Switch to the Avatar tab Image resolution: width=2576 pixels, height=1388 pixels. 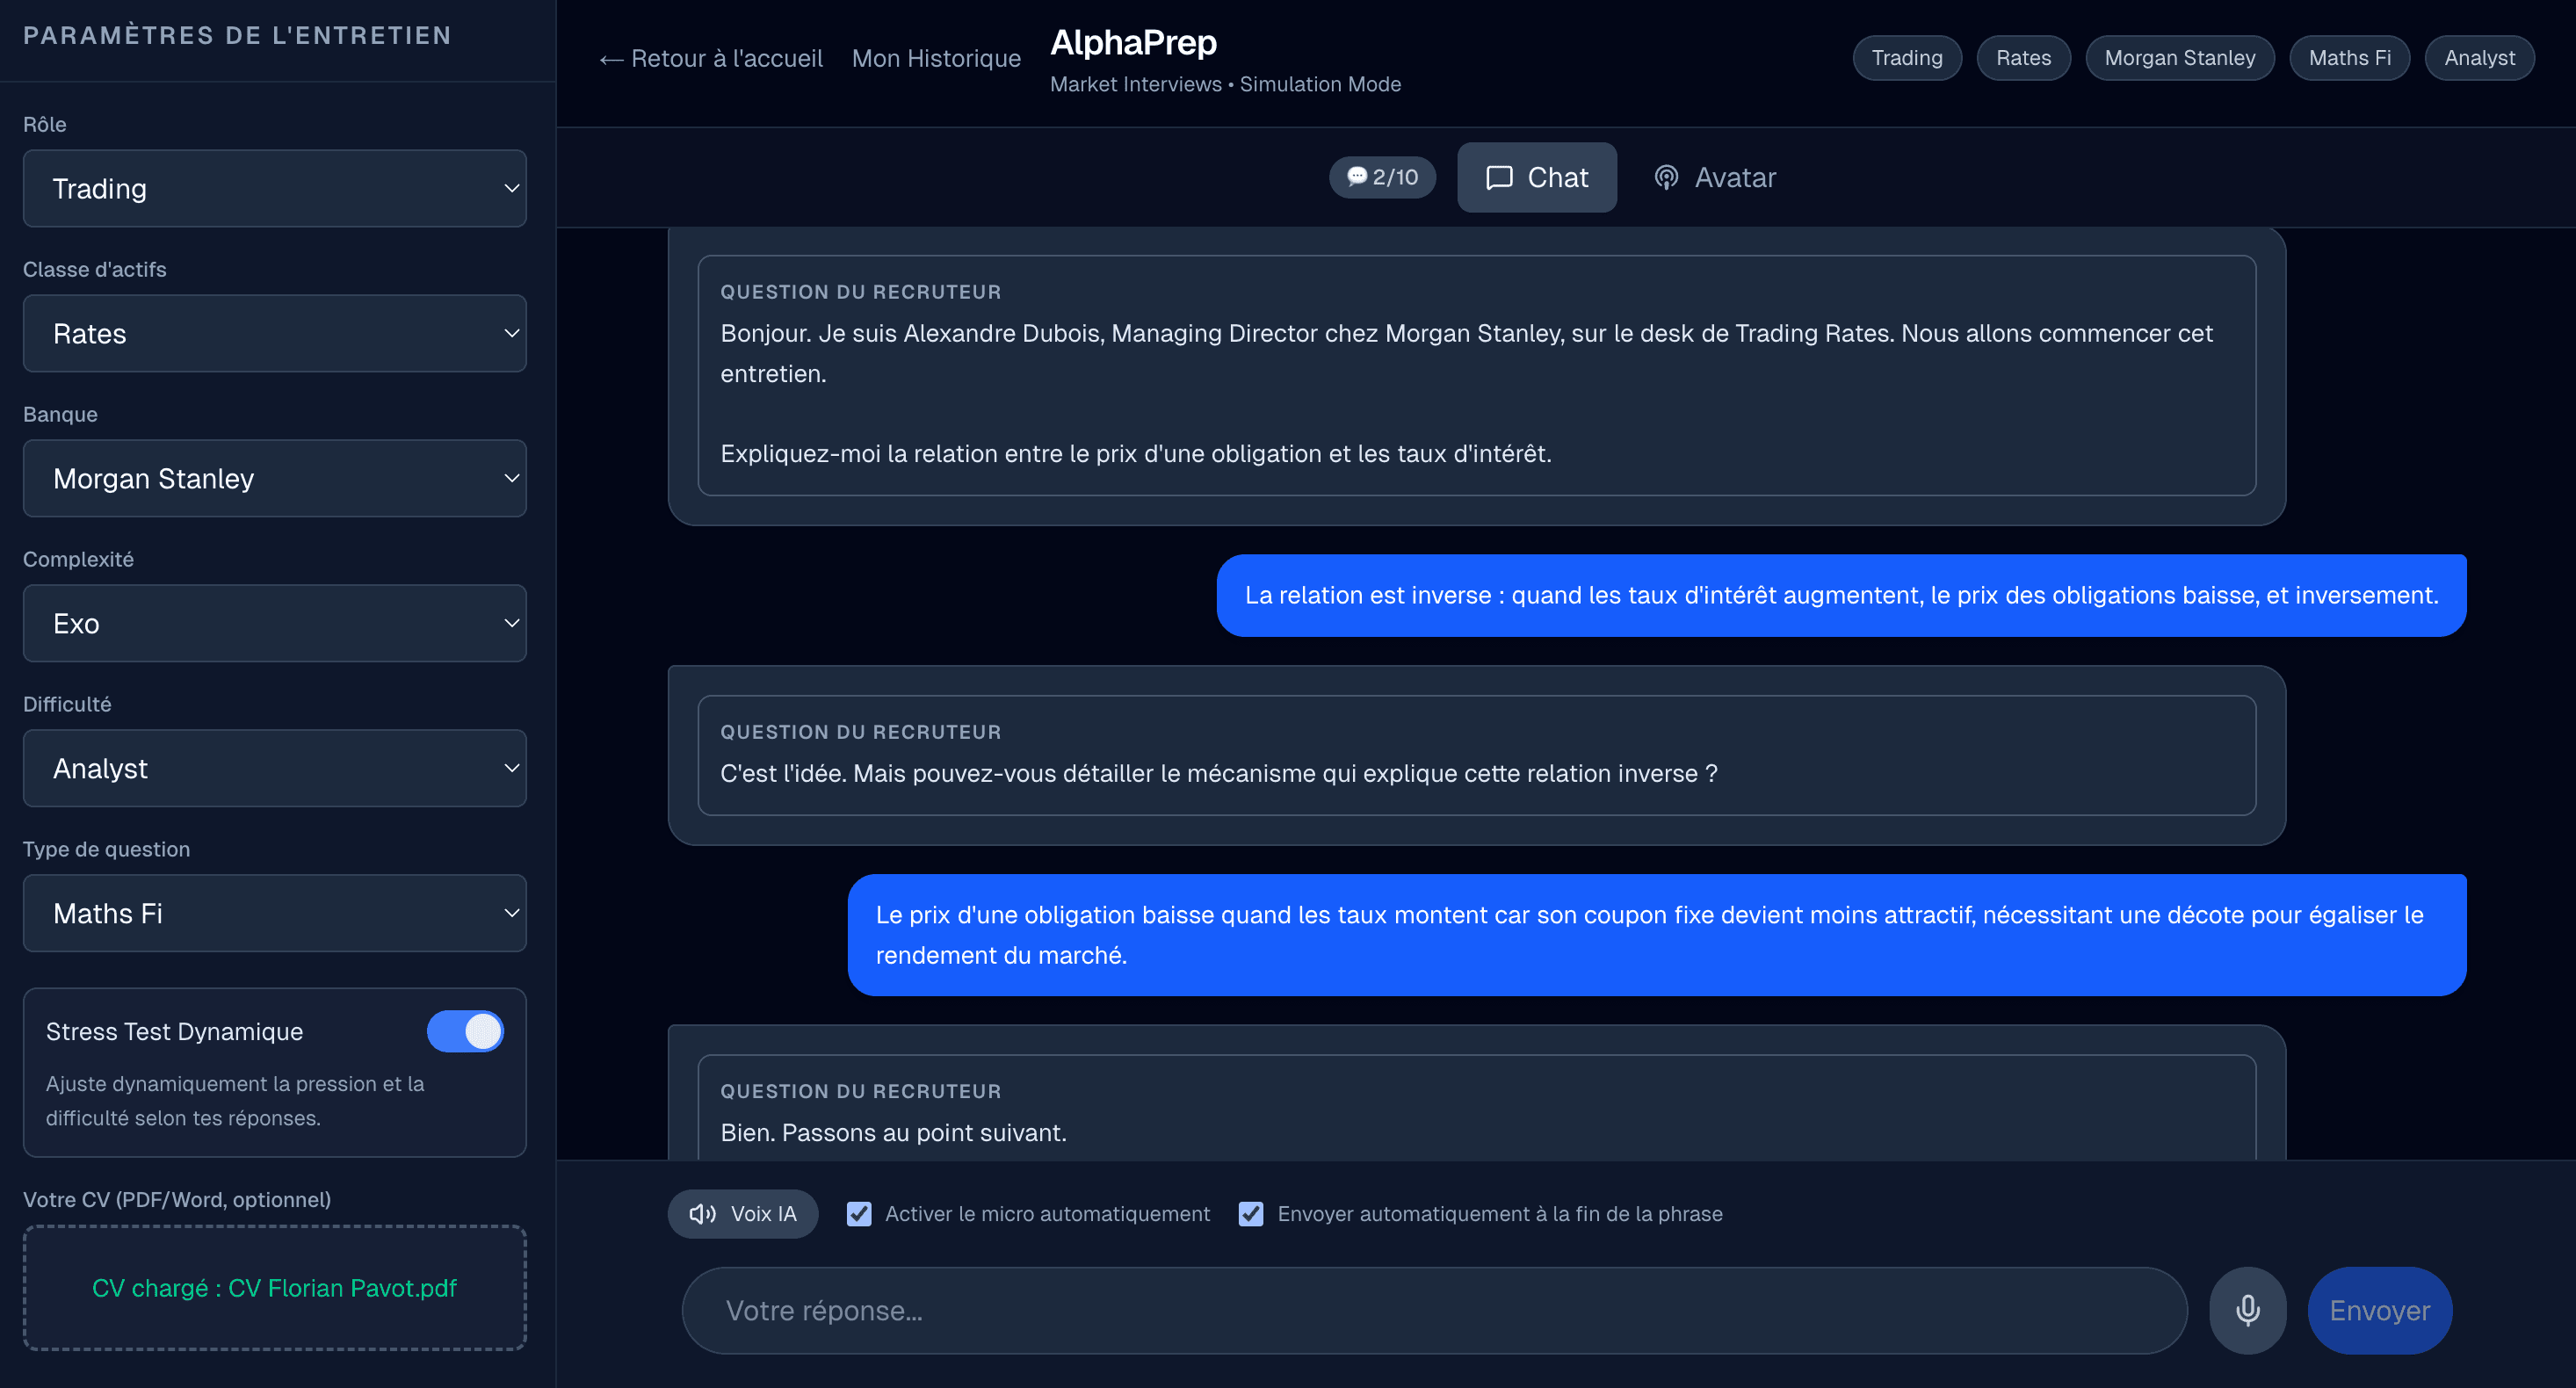[1715, 177]
